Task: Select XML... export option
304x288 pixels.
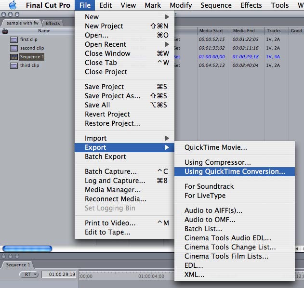Action: pyautogui.click(x=235, y=275)
